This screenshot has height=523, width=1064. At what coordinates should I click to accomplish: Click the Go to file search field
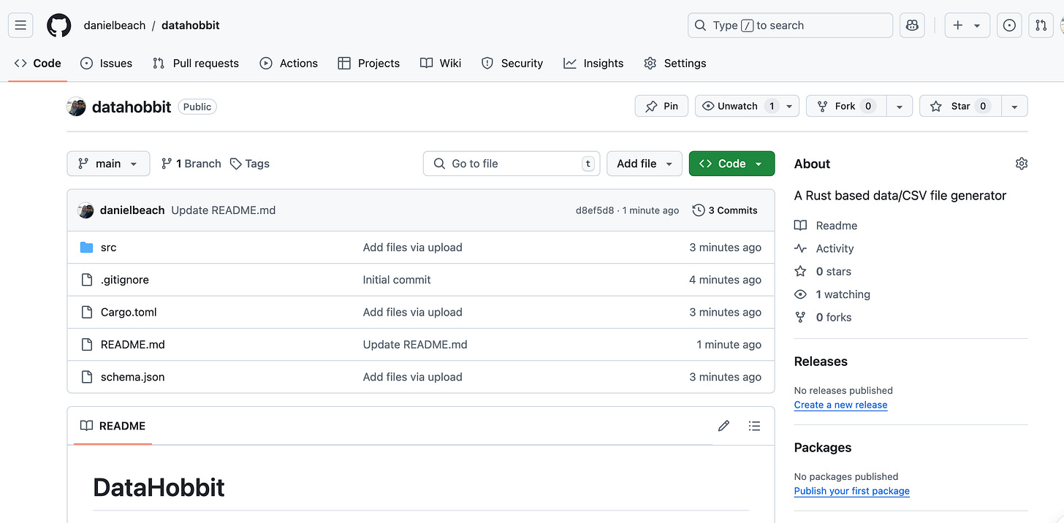click(x=512, y=164)
